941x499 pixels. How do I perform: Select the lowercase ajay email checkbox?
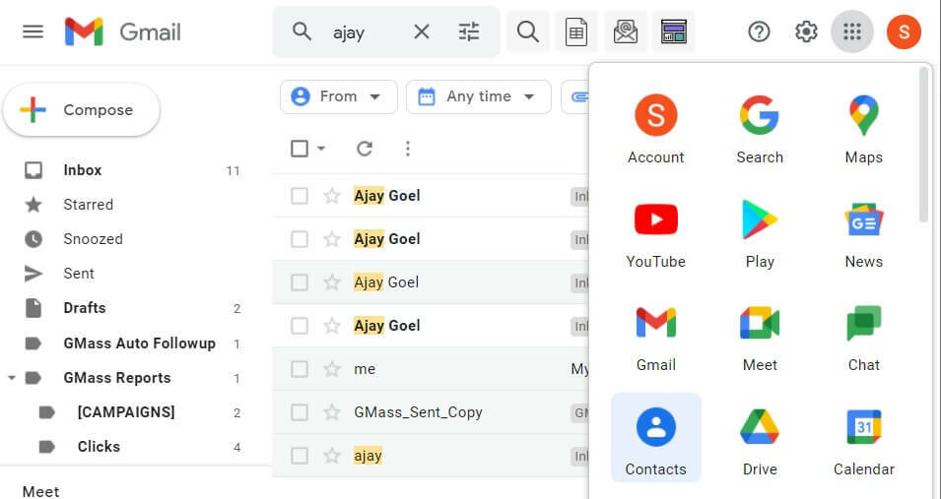click(x=300, y=456)
